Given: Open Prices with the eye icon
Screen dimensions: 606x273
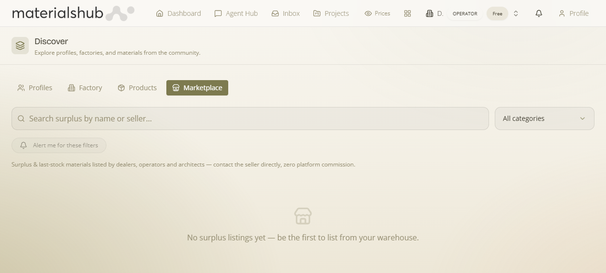Looking at the screenshot, I should pyautogui.click(x=377, y=13).
